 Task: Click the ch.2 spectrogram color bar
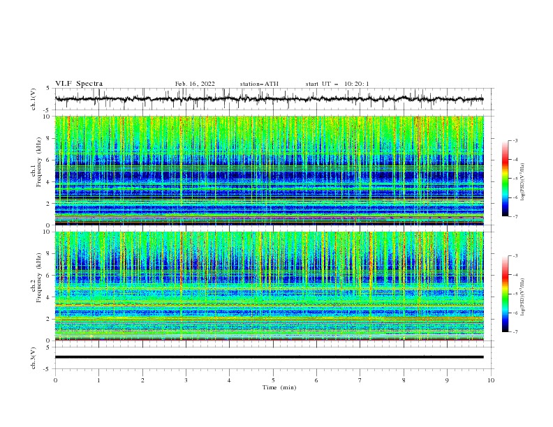tap(505, 294)
